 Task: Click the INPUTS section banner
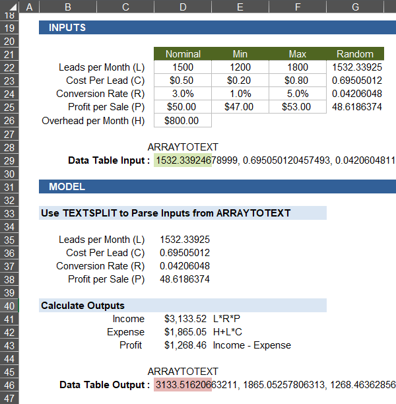pos(217,27)
